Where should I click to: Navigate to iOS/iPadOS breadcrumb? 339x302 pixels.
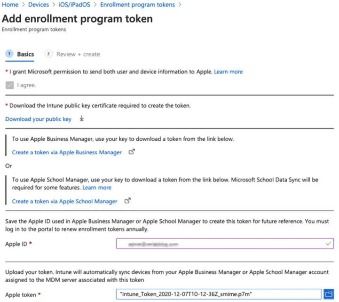[x=74, y=5]
